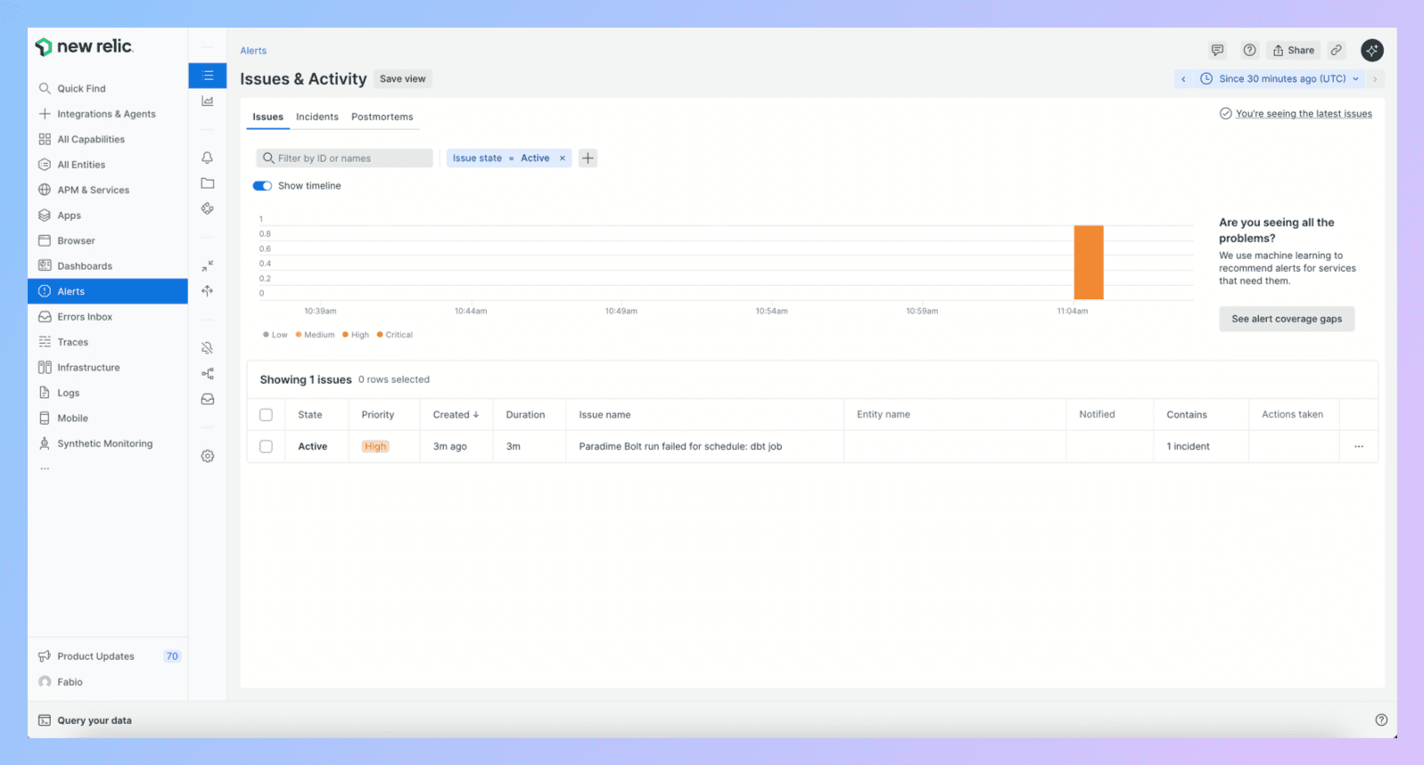Switch to the Issues tab
1424x765 pixels.
pyautogui.click(x=268, y=117)
